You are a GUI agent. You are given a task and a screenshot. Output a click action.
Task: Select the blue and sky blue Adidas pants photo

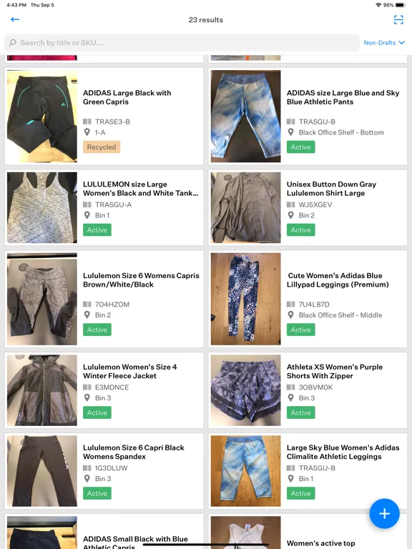245,117
